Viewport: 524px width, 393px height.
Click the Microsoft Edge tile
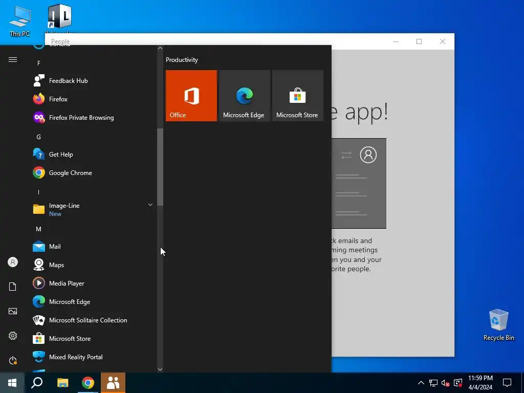pyautogui.click(x=244, y=96)
